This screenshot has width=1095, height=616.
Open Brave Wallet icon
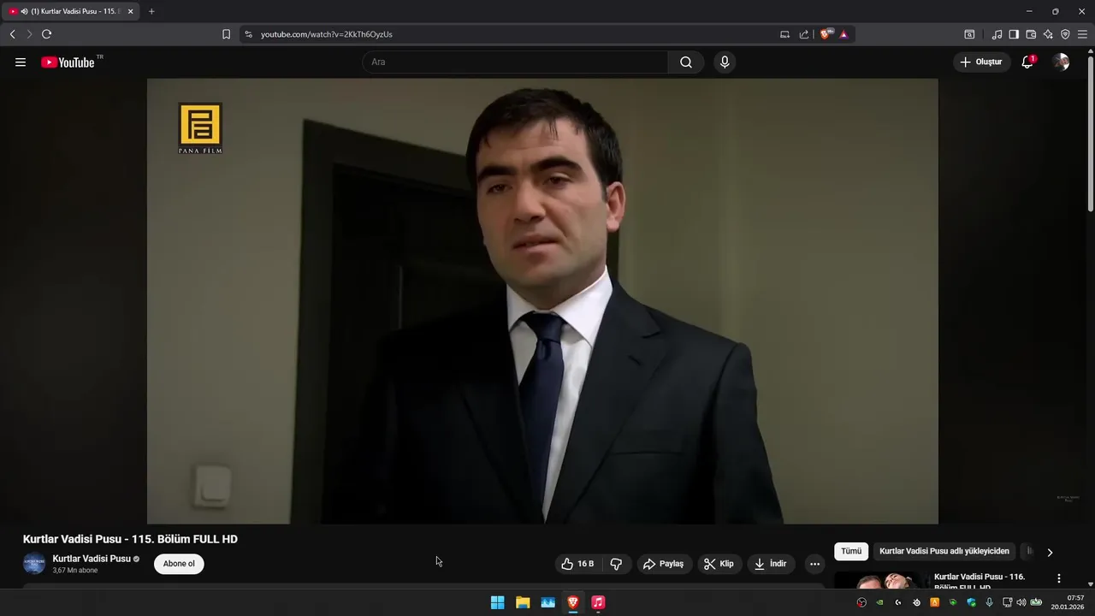click(x=1031, y=34)
